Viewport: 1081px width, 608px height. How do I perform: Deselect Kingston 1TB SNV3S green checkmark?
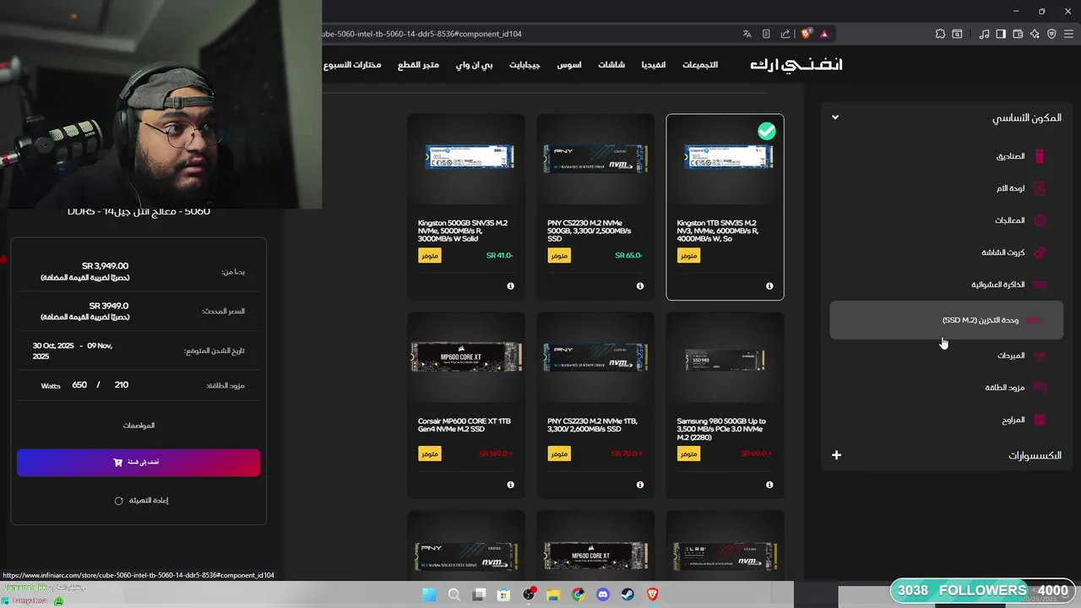[766, 131]
